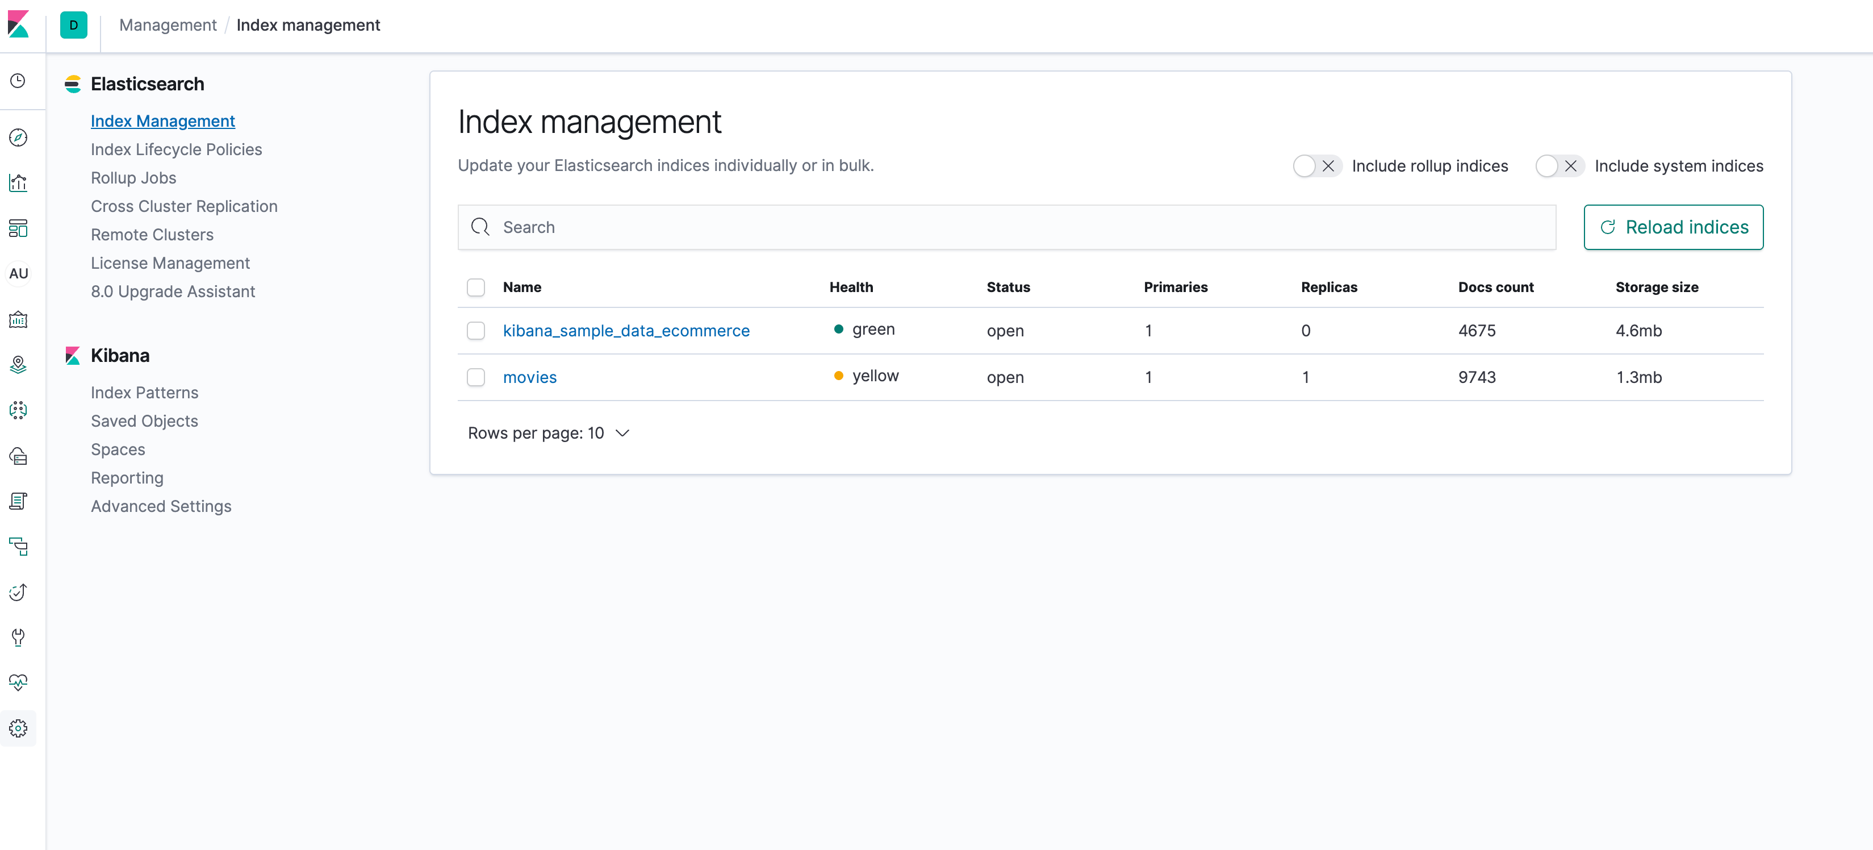Open Remote Clusters nav item
This screenshot has height=850, width=1873.
tap(152, 234)
